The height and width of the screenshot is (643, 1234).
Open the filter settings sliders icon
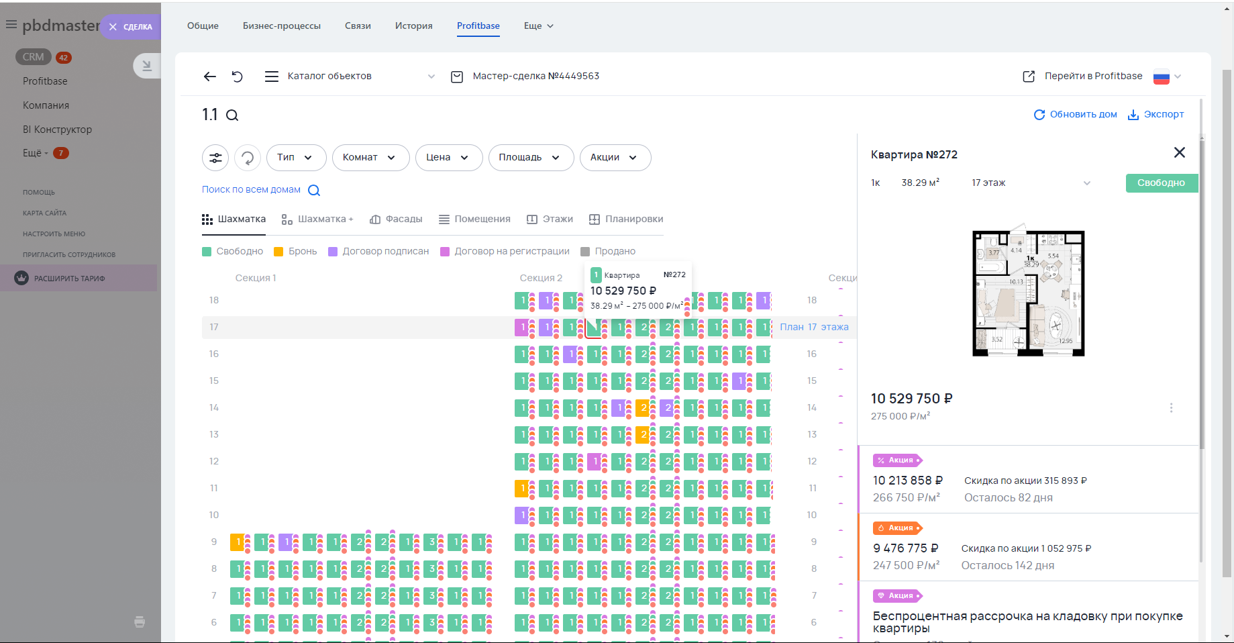tap(215, 158)
